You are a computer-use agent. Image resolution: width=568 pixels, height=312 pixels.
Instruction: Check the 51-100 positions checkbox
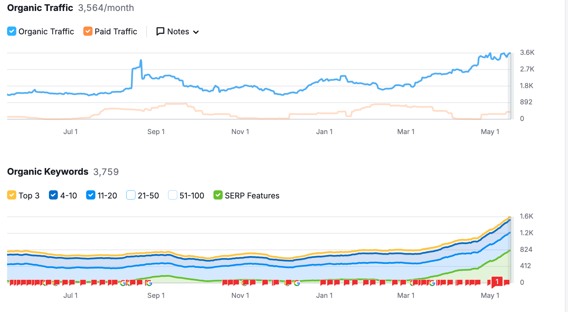click(173, 195)
